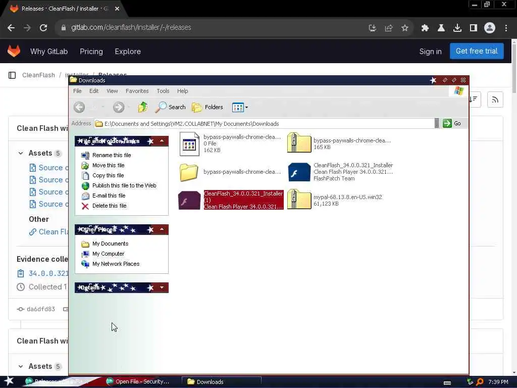Image resolution: width=517 pixels, height=388 pixels.
Task: Click the RSS feed icon on releases page
Action: (495, 100)
